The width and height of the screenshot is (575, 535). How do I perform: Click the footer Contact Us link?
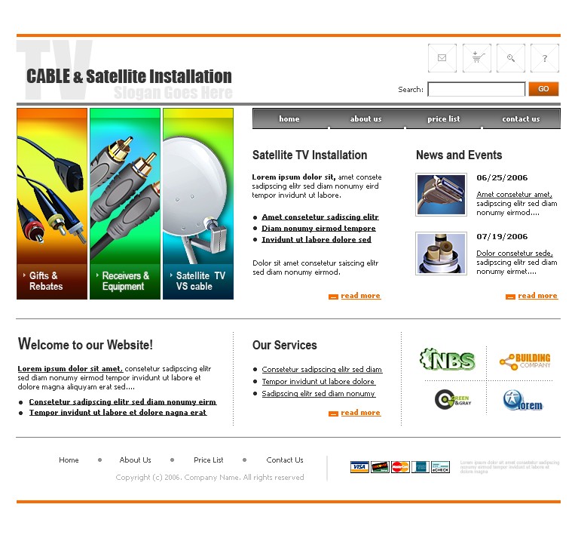285,460
